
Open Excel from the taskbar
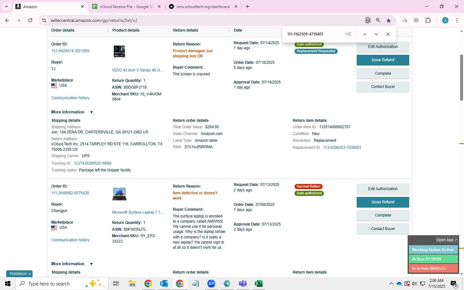click(258, 284)
